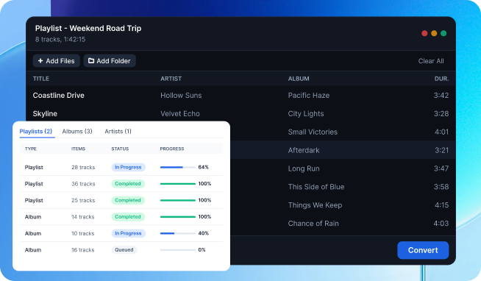Click album This Side of Blue
Screen dimensions: 481x281
316,187
